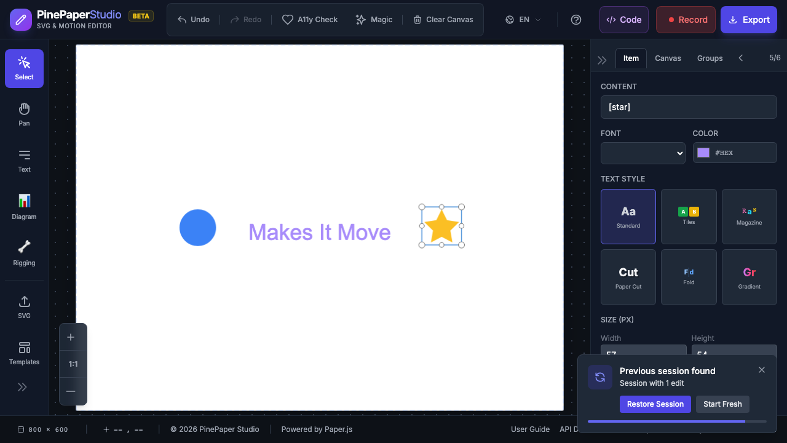The height and width of the screenshot is (443, 787).
Task: Choose the Text tool
Action: click(24, 161)
